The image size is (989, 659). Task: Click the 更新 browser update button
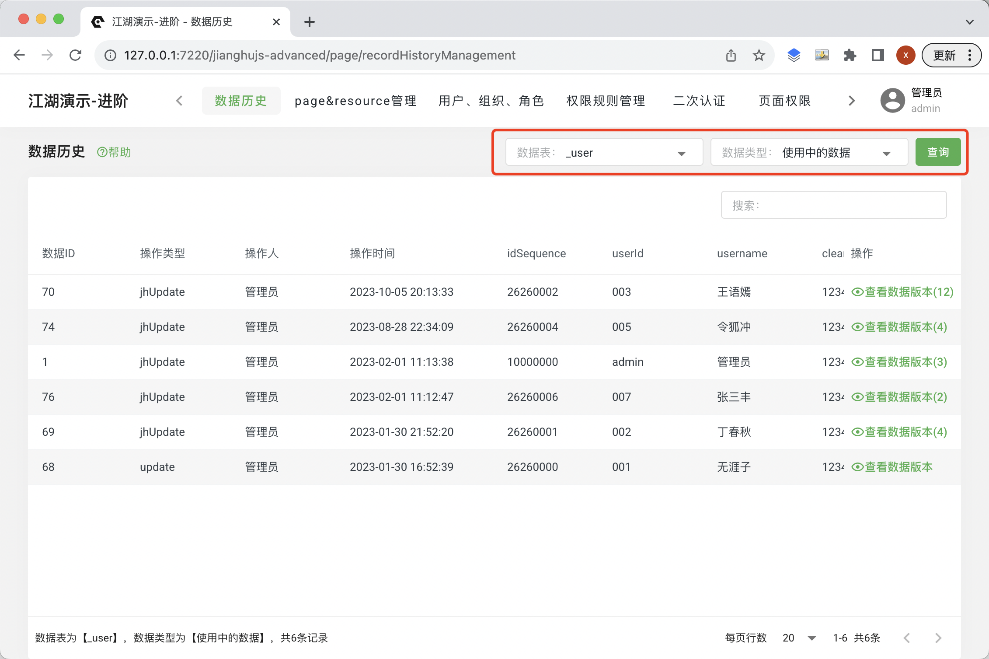tap(945, 55)
